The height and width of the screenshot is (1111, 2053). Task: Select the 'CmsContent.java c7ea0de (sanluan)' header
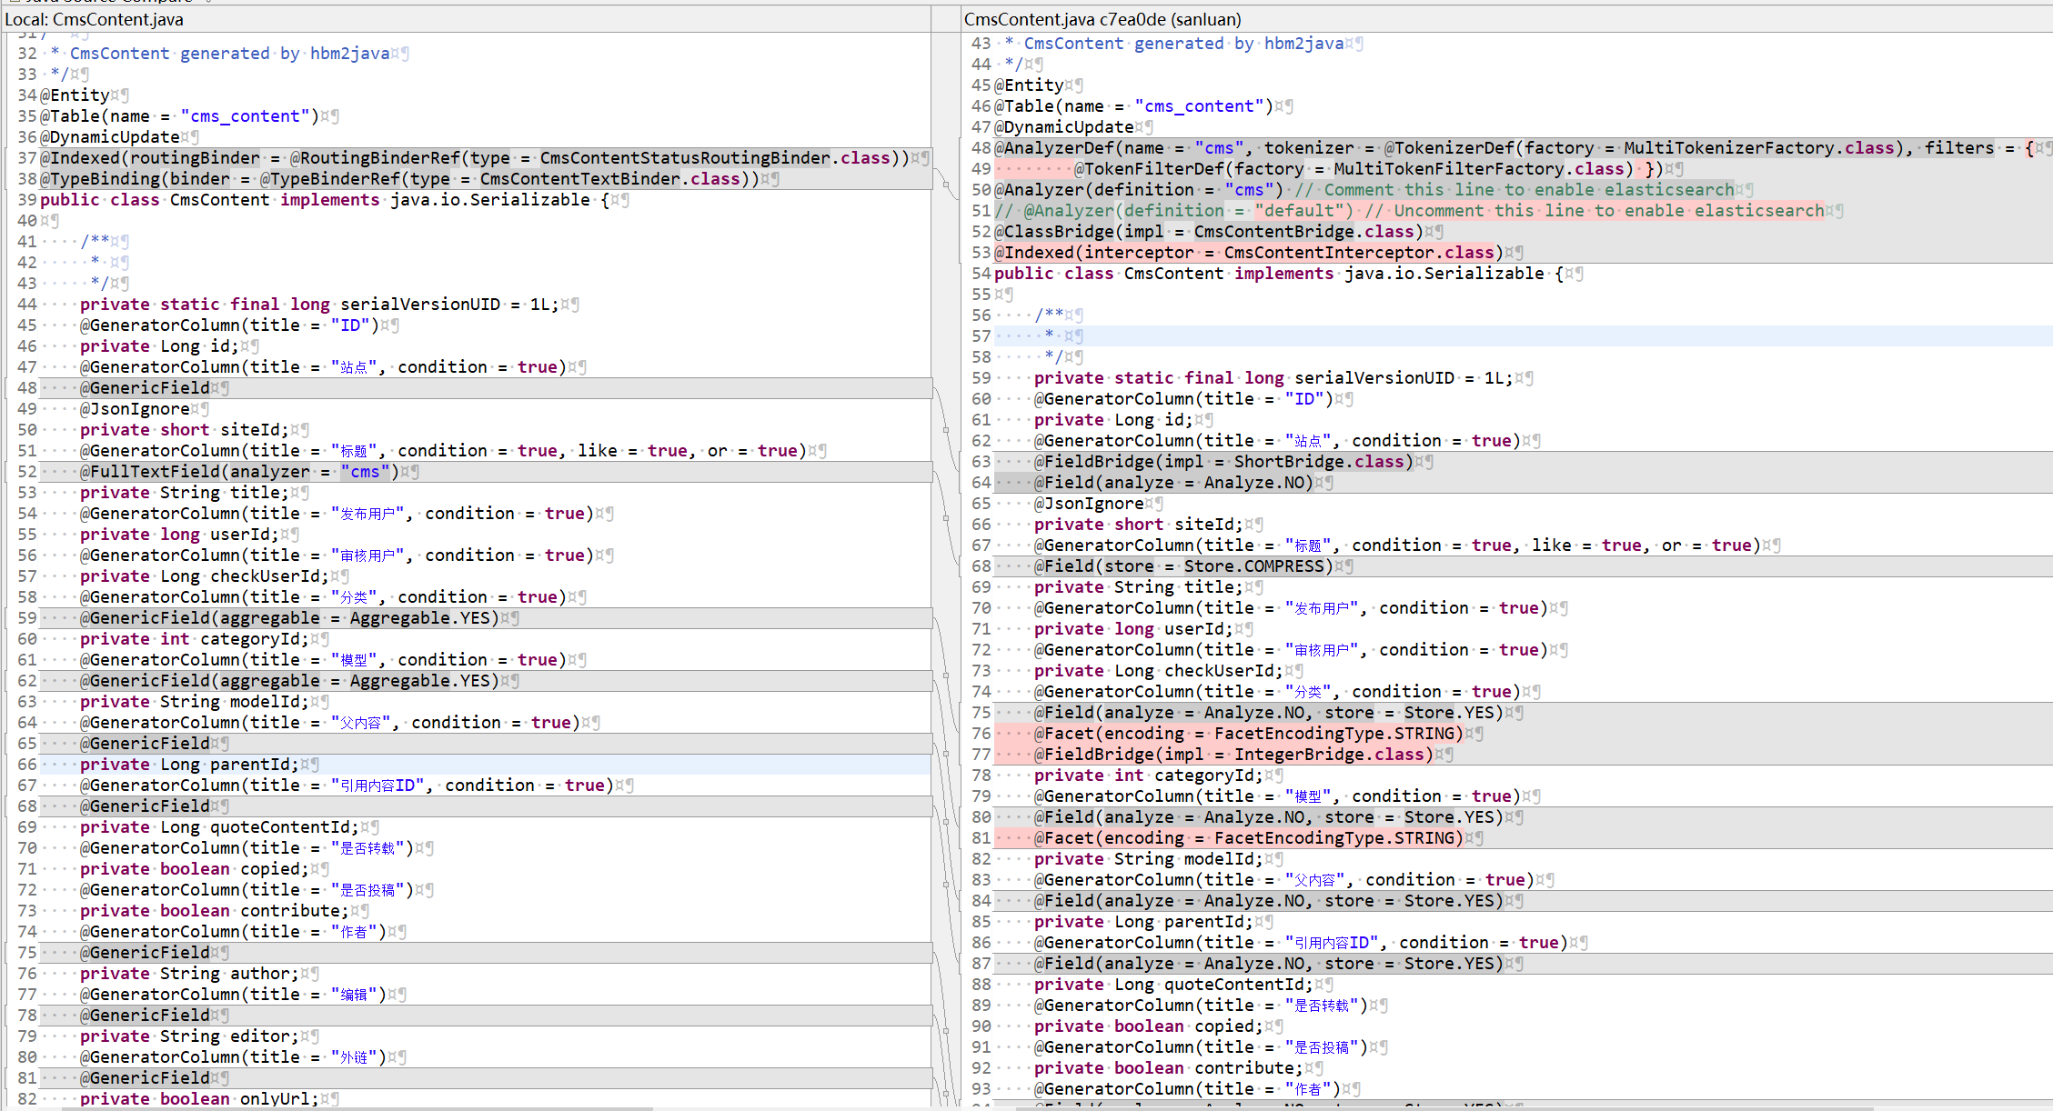click(1102, 19)
